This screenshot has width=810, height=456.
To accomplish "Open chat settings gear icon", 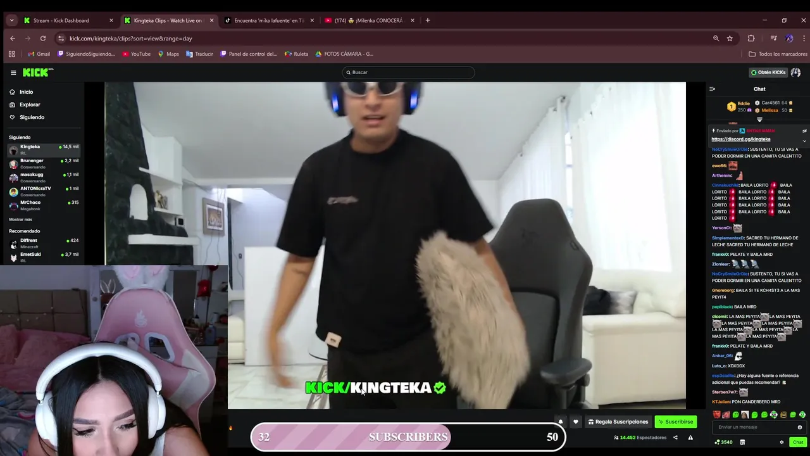I will [782, 442].
